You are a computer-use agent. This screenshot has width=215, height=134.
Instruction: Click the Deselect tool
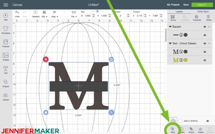pyautogui.click(x=36, y=14)
